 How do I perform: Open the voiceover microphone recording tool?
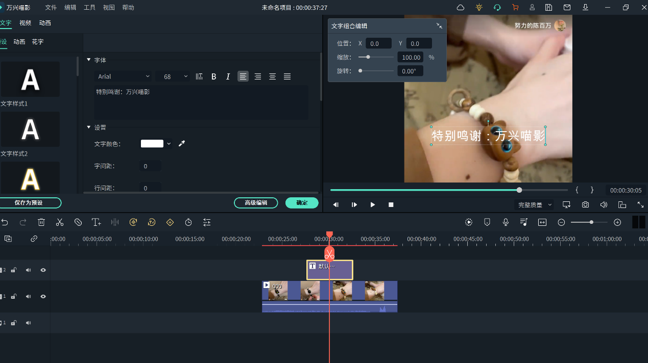[506, 222]
